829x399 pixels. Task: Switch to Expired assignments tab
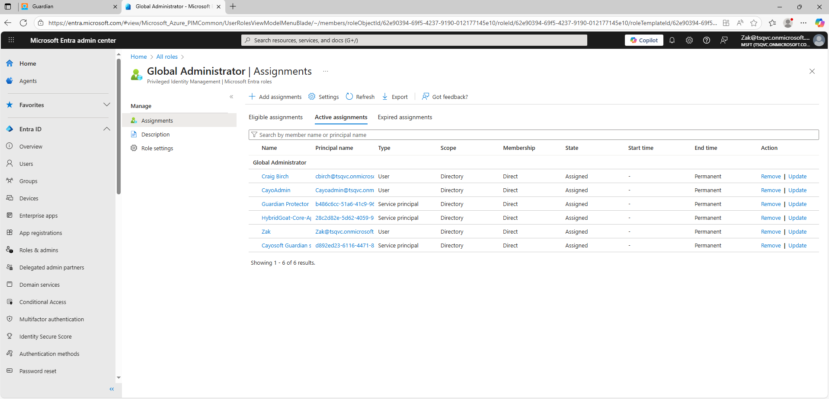click(x=405, y=117)
